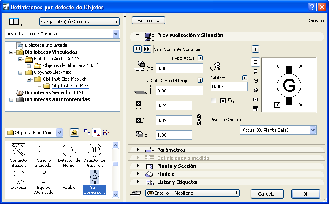This screenshot has width=329, height=204.
Task: Select the 2D symbol preview icon
Action: (x=255, y=62)
